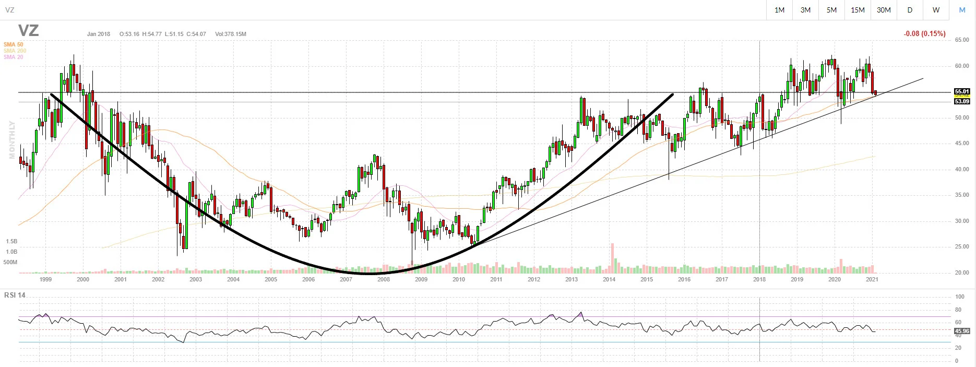Click the VZ symbol in the top header bar

9,10
